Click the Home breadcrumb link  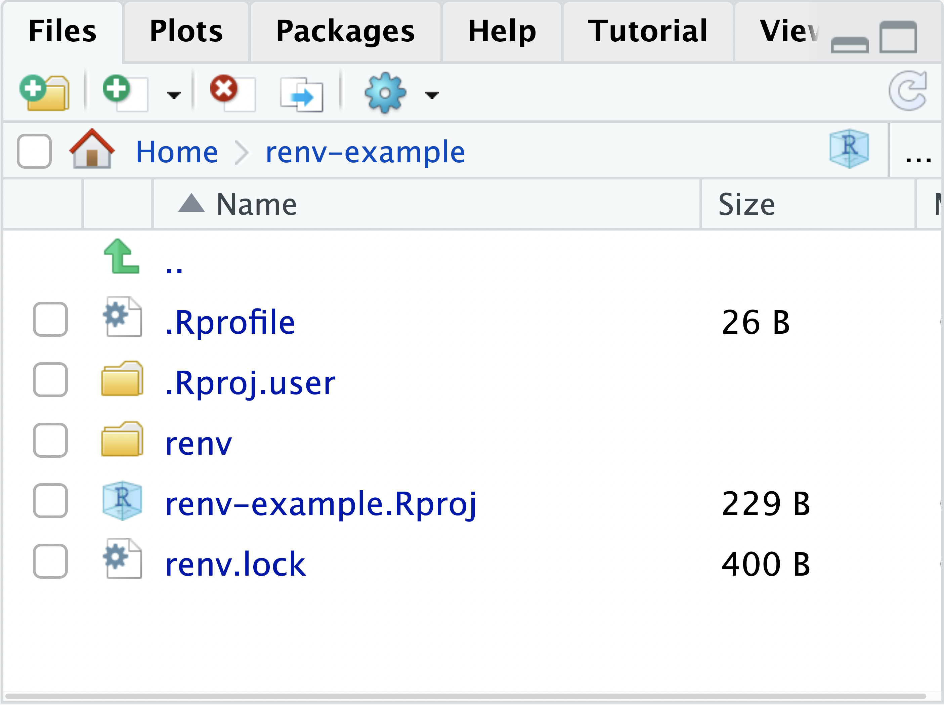click(177, 152)
